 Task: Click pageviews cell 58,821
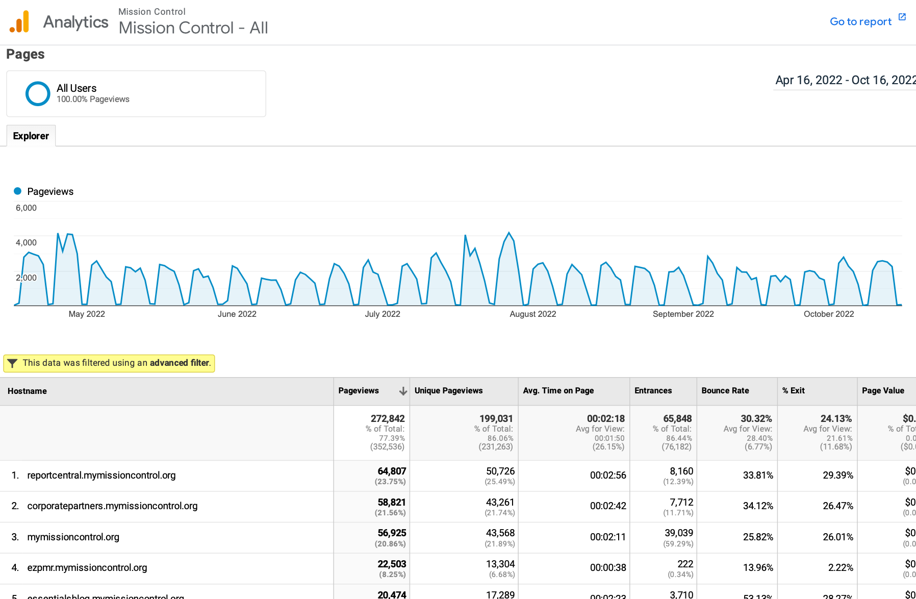point(392,502)
